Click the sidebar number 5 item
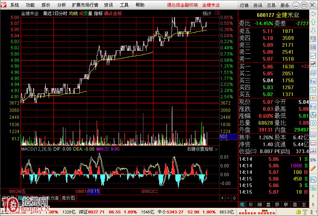The image size is (318, 216). pos(313,204)
